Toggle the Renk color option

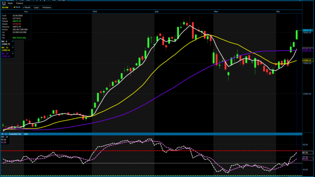17,7
